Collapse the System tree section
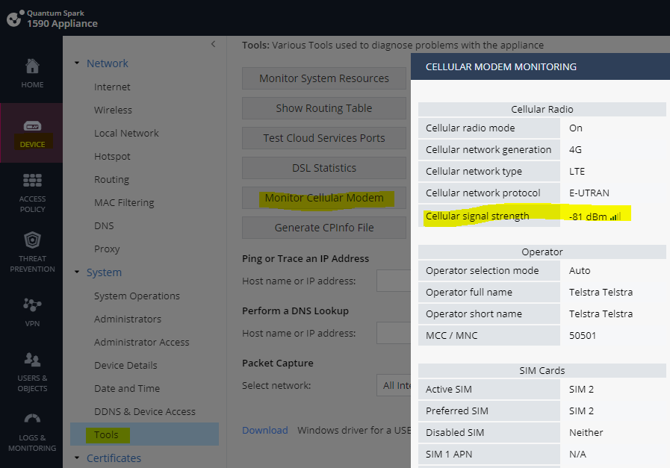 coord(77,272)
